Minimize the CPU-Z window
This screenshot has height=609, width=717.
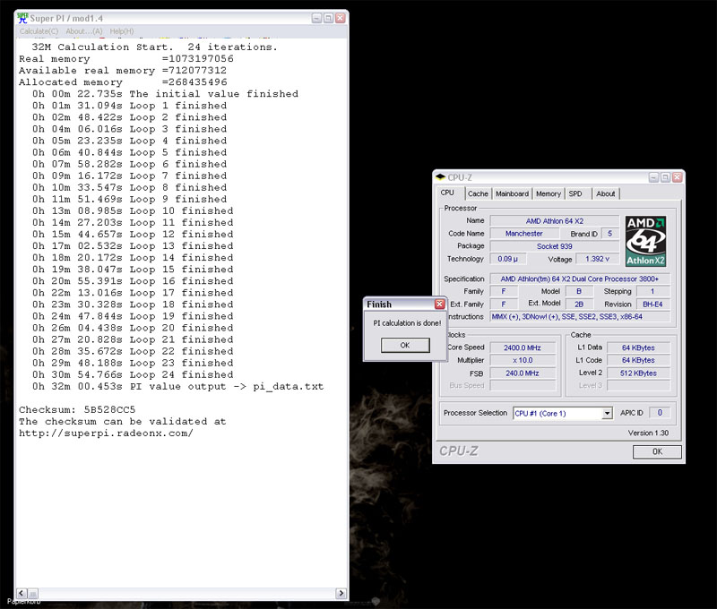click(x=653, y=177)
